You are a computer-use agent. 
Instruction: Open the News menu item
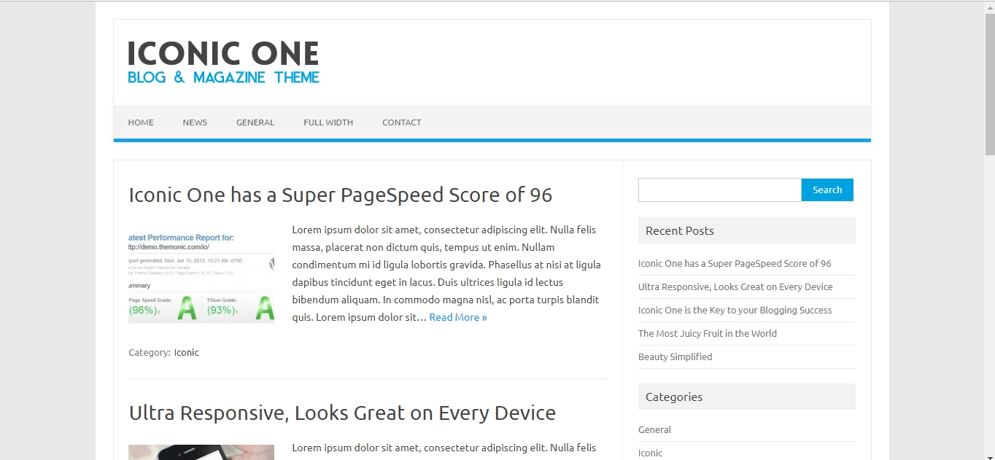pyautogui.click(x=195, y=122)
